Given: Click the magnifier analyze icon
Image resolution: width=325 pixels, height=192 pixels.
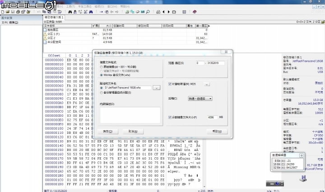Looking at the screenshot, I should pyautogui.click(x=148, y=12).
